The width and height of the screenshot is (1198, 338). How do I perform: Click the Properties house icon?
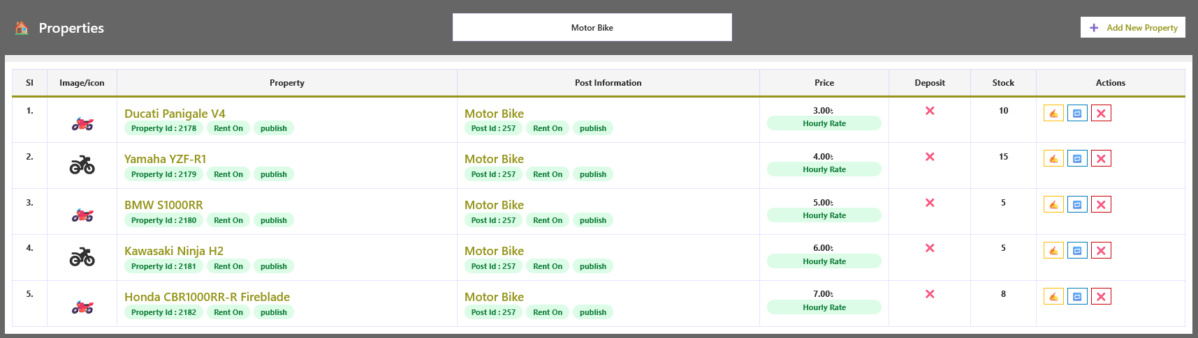[x=22, y=28]
